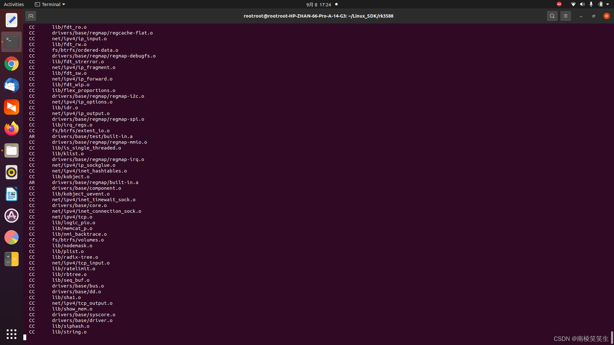Image resolution: width=614 pixels, height=345 pixels.
Task: Stop the ongoing screen recording indicator
Action: point(559,4)
